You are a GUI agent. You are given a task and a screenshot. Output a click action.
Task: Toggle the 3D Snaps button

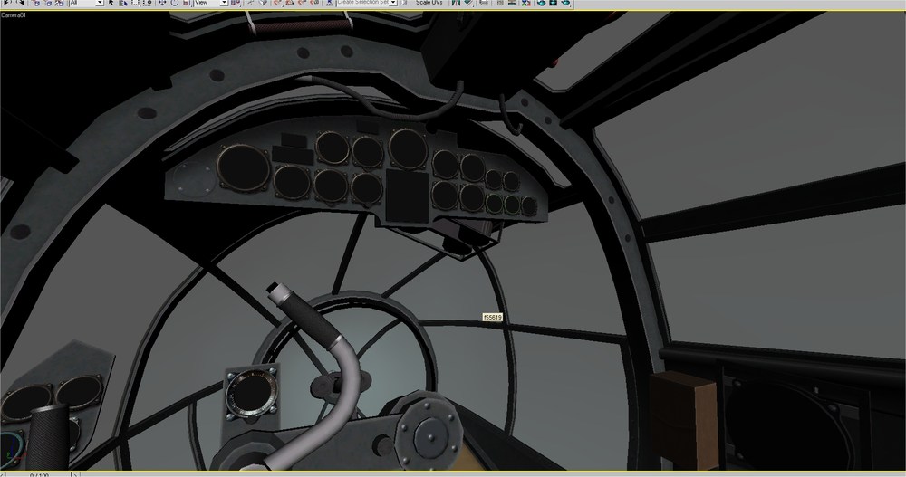[x=278, y=3]
